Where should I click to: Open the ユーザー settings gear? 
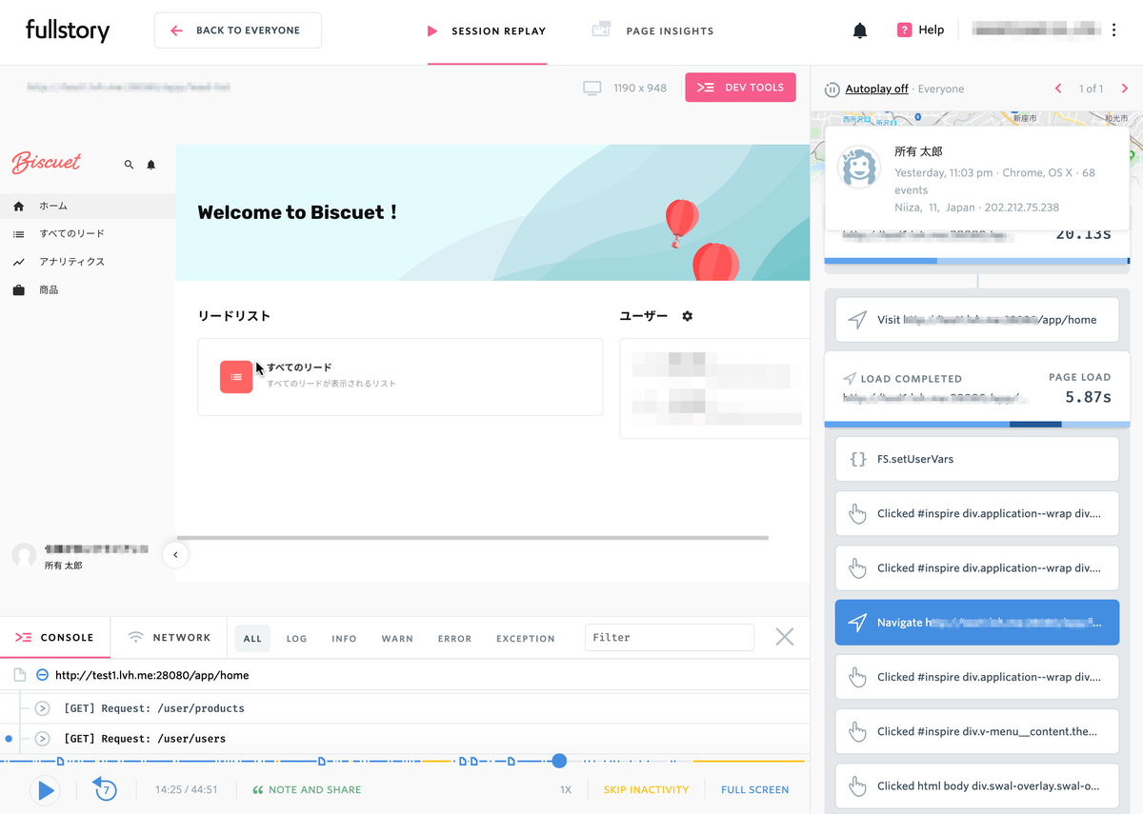point(687,316)
